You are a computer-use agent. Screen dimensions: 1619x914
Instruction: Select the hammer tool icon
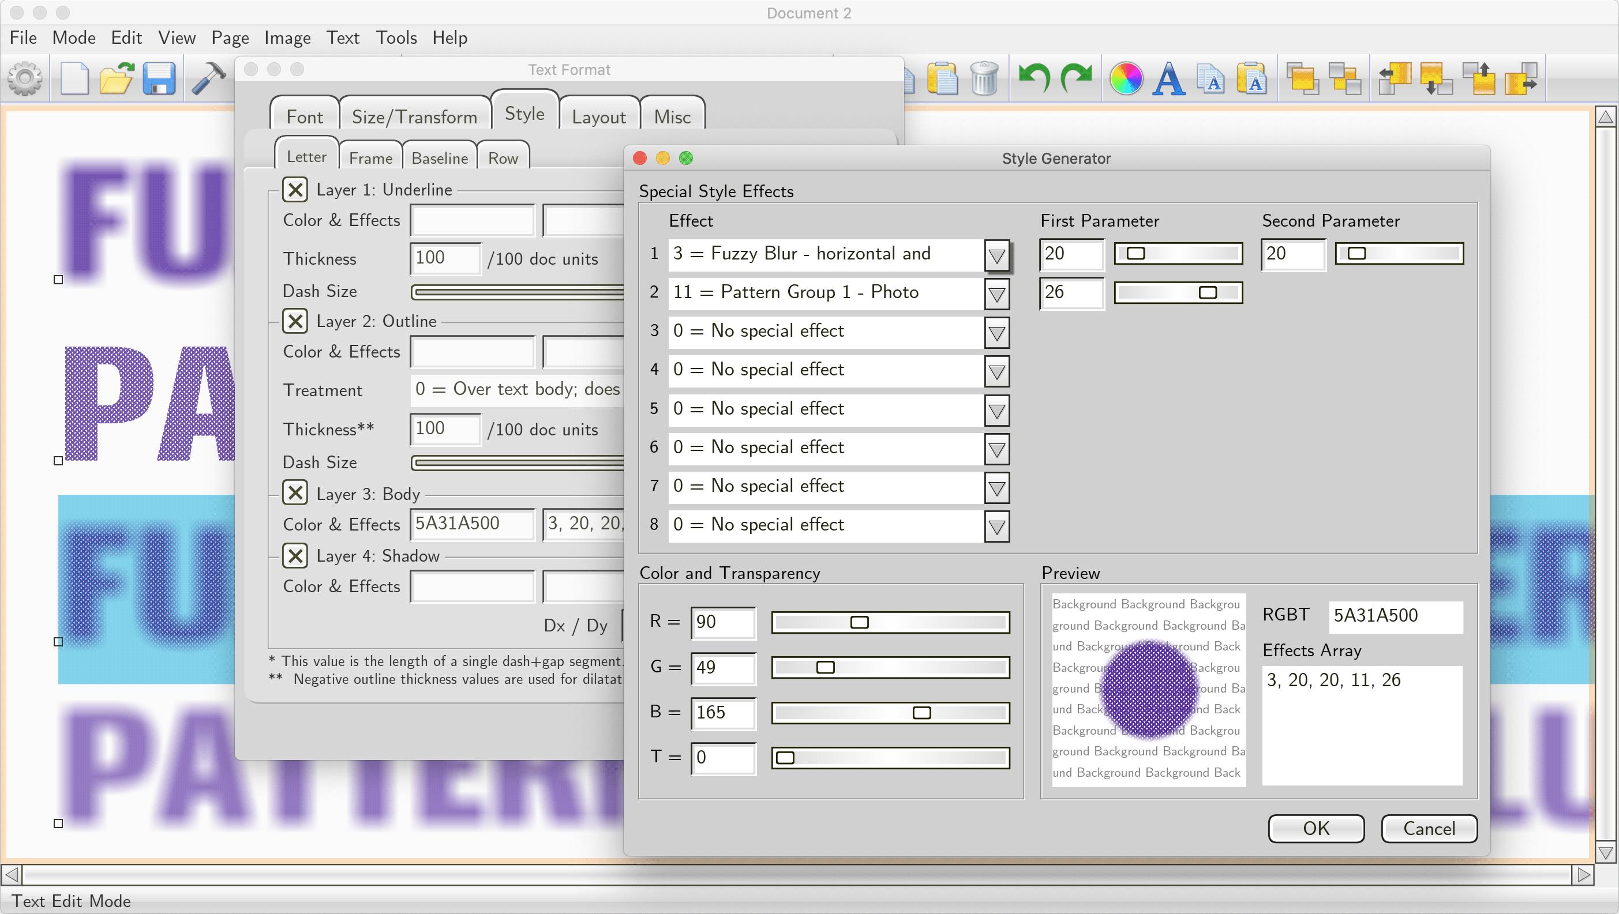[209, 78]
